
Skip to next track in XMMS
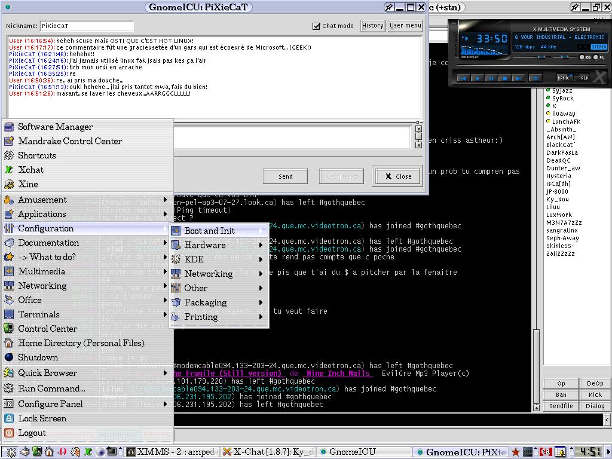[518, 78]
